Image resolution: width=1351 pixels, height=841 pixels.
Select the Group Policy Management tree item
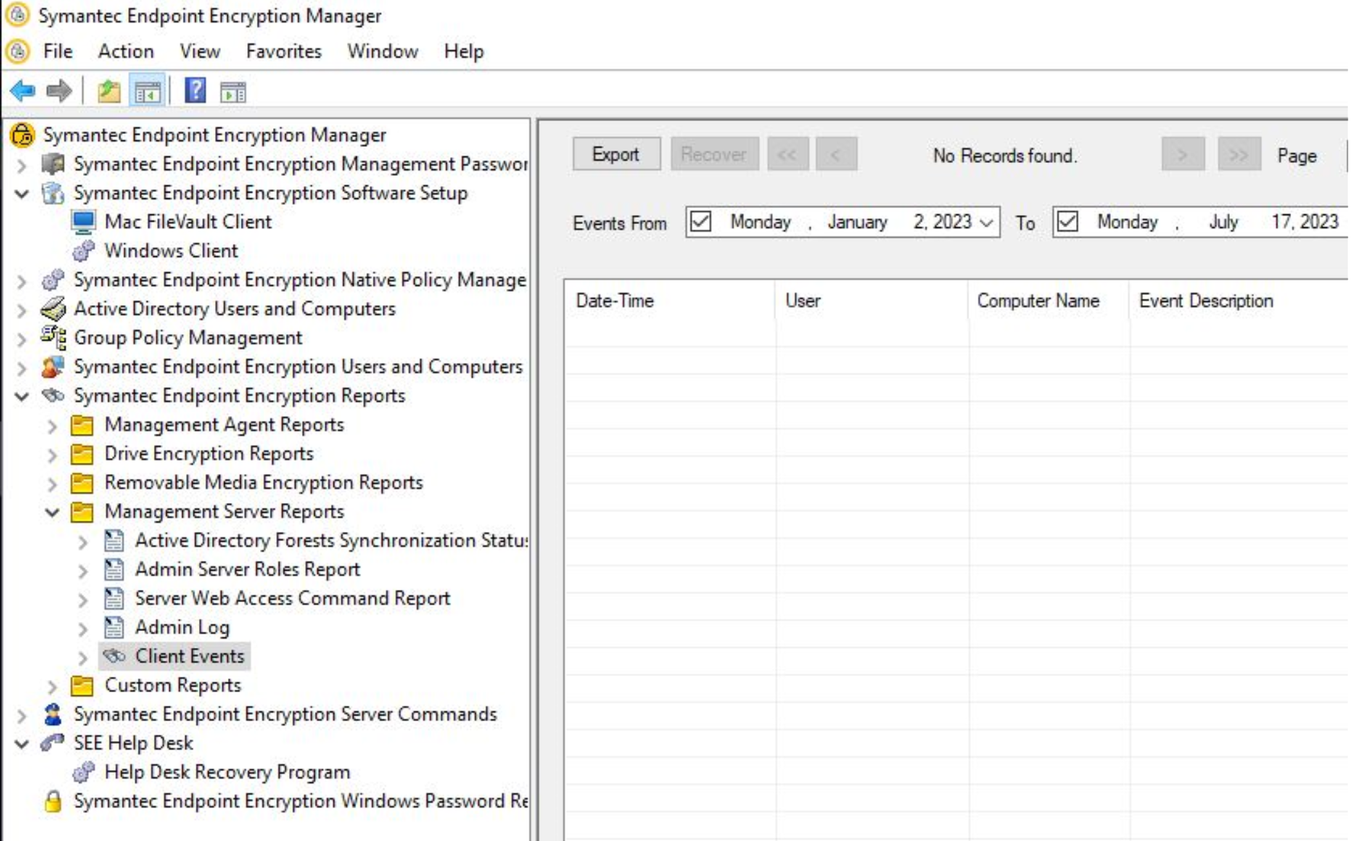pyautogui.click(x=187, y=337)
